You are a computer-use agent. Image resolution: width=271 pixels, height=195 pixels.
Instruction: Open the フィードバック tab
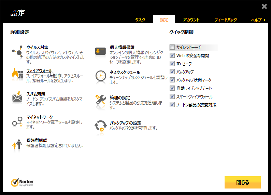226,20
